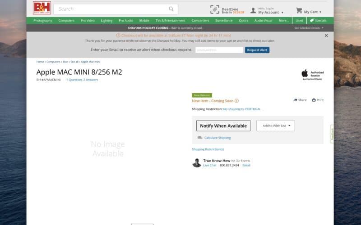Click the expert avatar photo
This screenshot has height=225, width=361.
point(197,163)
